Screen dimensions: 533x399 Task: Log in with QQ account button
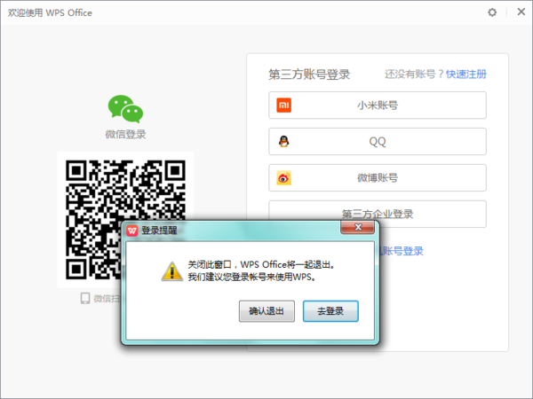pyautogui.click(x=378, y=142)
